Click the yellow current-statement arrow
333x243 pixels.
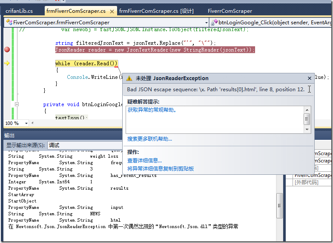tap(7, 64)
